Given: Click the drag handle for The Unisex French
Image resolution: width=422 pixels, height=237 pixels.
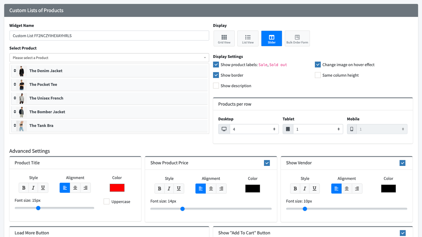Looking at the screenshot, I should pyautogui.click(x=15, y=98).
